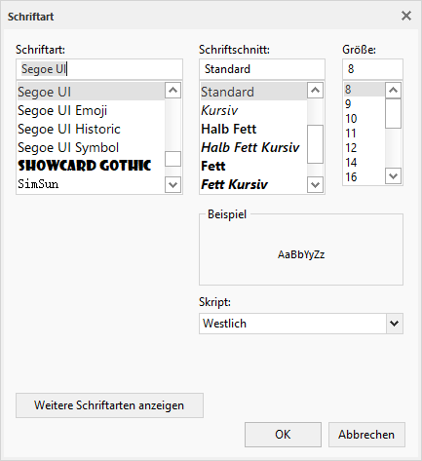Click up arrow of Größe list scrollbar

(393, 90)
